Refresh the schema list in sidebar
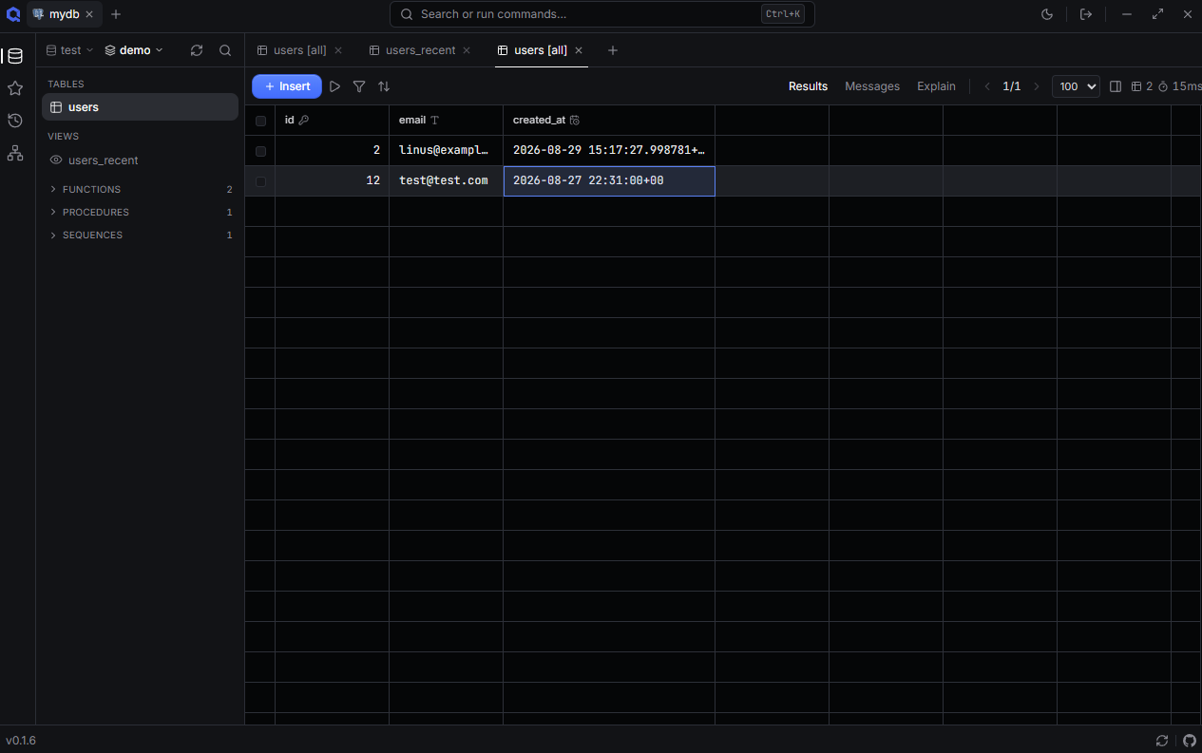This screenshot has width=1202, height=753. 197,50
